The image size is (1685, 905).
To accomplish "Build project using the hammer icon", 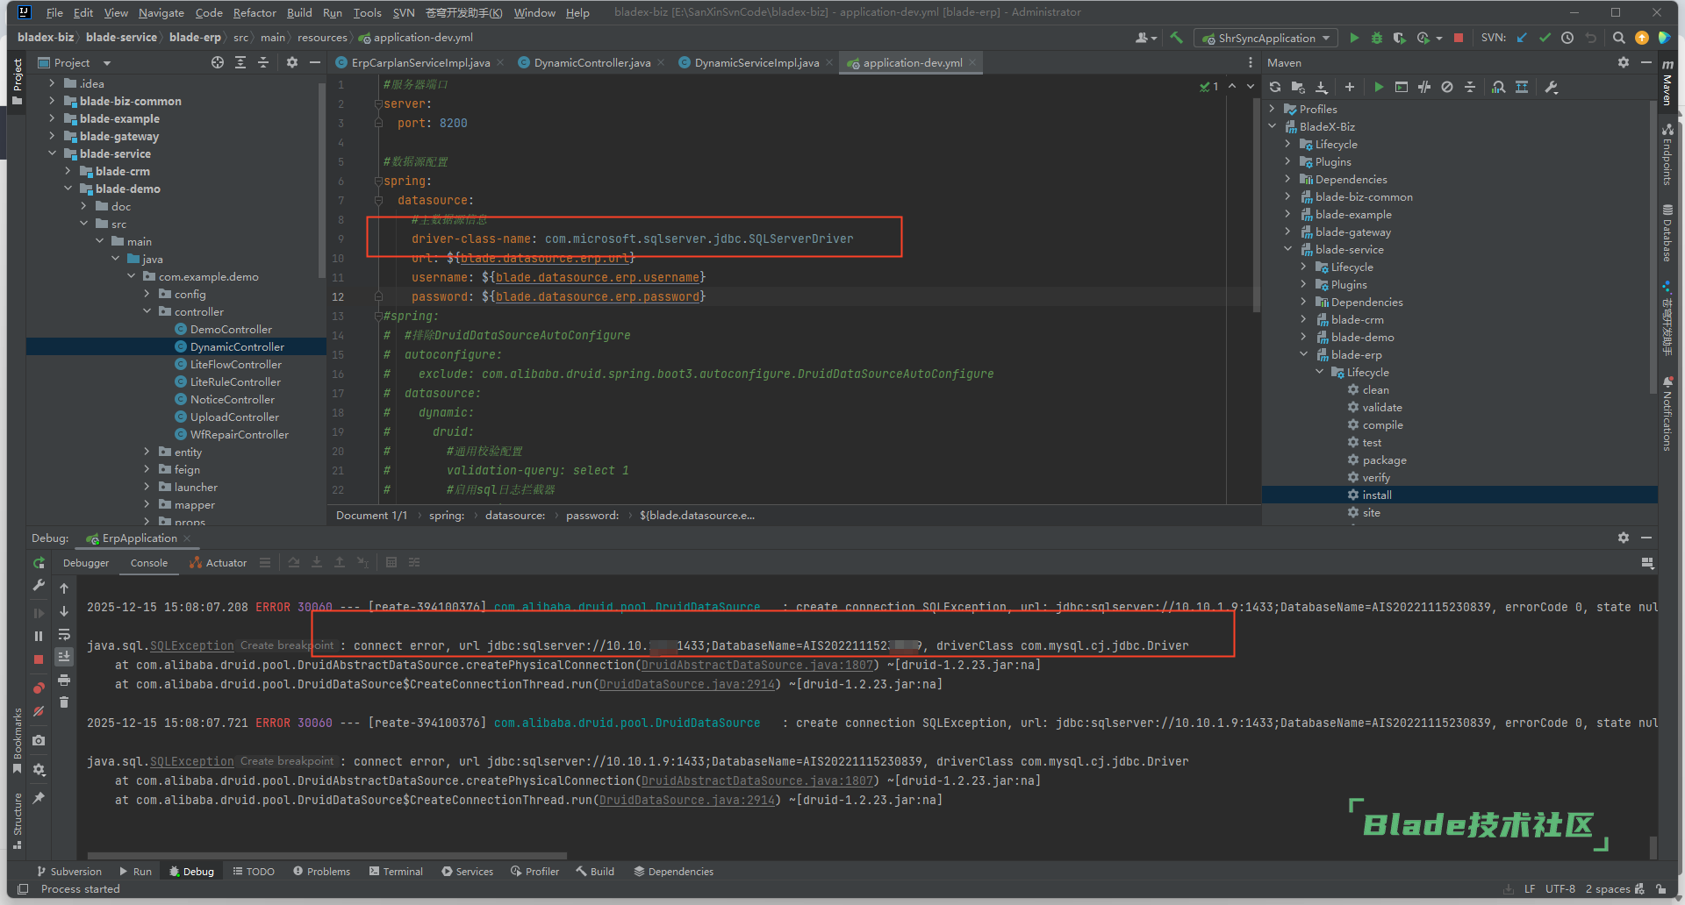I will [x=1176, y=38].
